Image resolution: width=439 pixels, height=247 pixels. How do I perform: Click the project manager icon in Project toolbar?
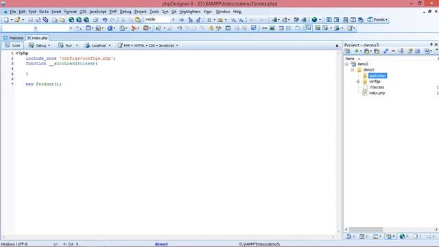pyautogui.click(x=348, y=51)
